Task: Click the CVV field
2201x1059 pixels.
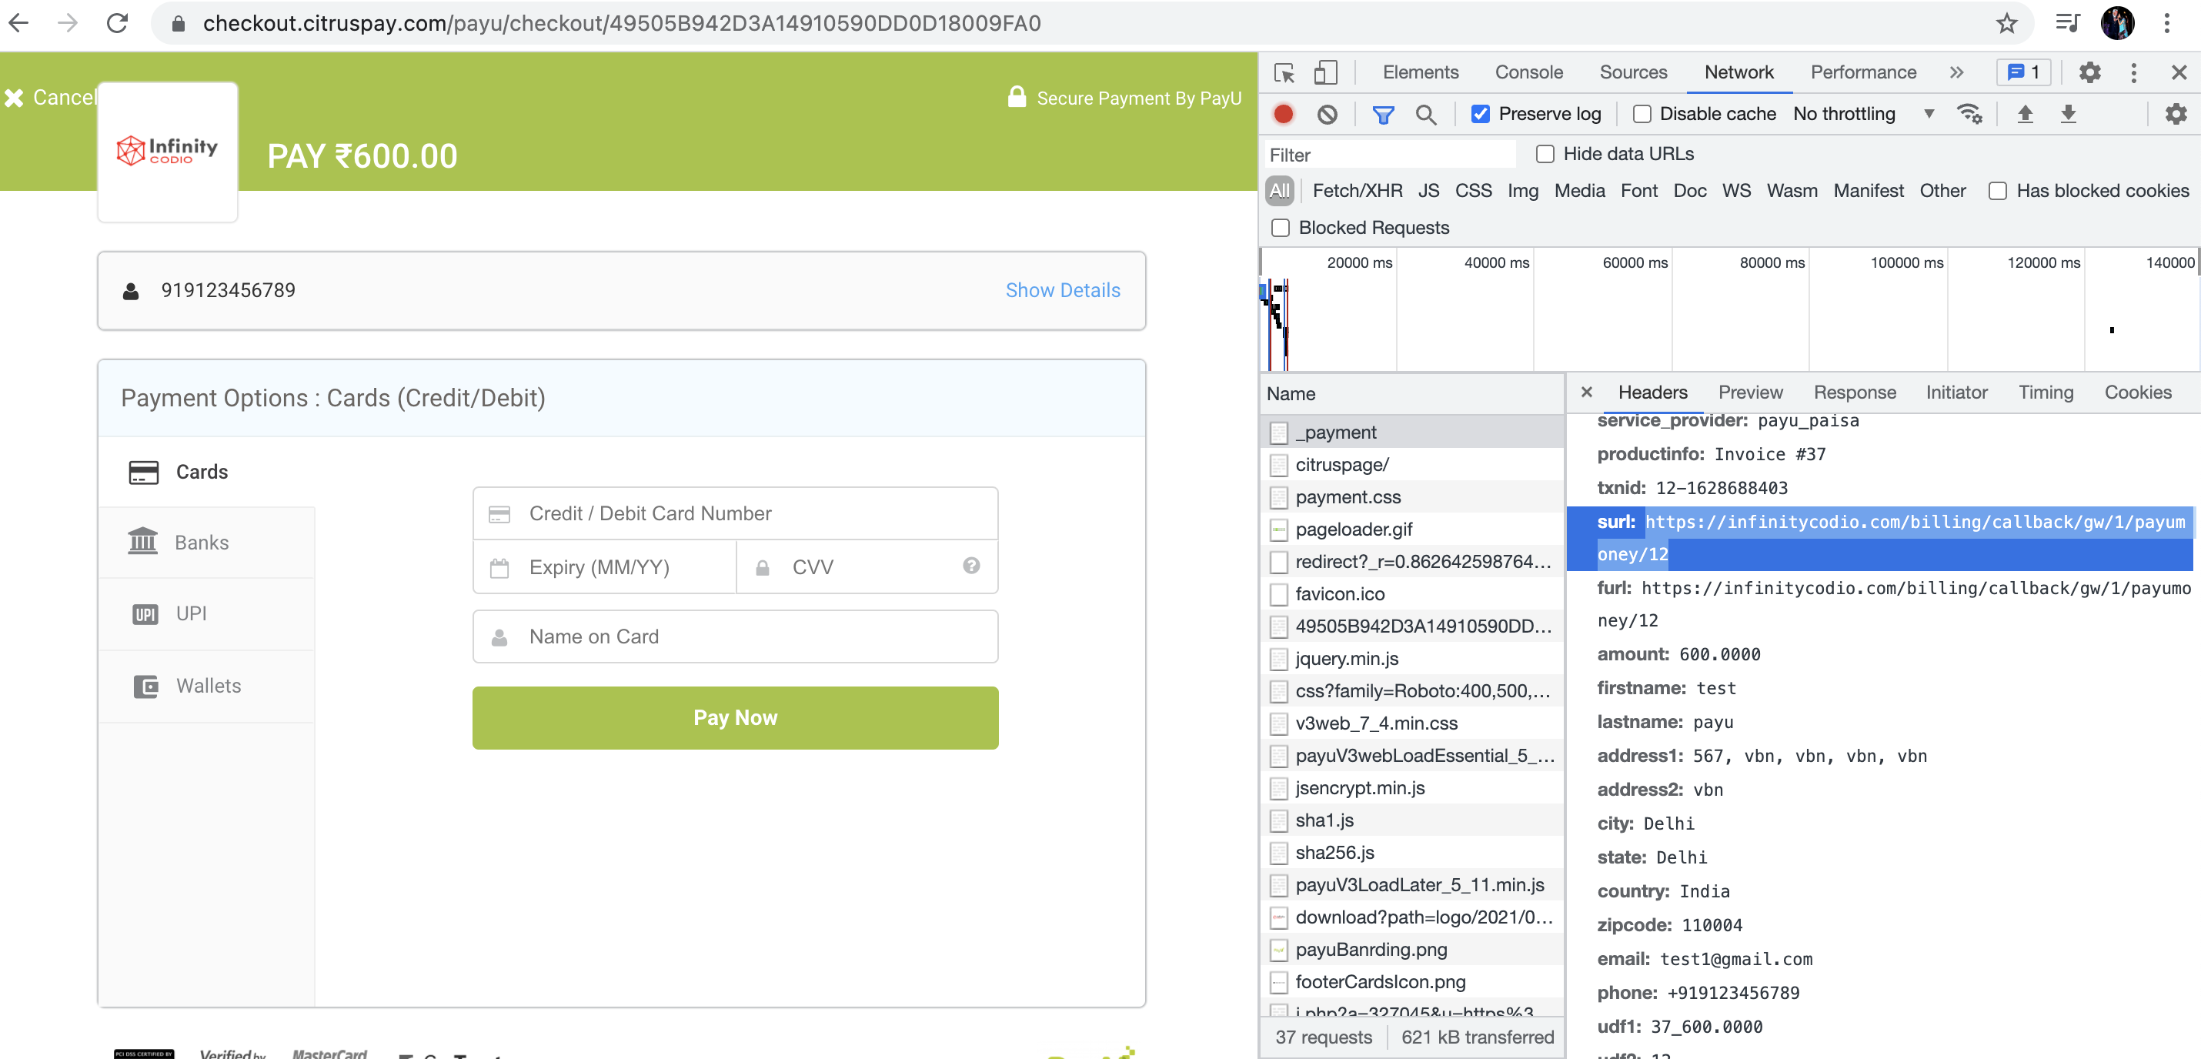Action: click(867, 566)
